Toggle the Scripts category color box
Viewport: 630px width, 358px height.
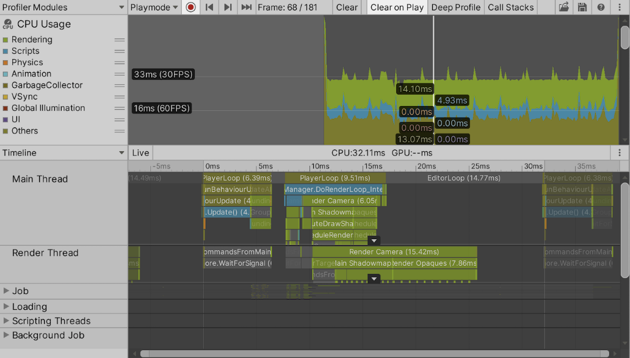5,51
